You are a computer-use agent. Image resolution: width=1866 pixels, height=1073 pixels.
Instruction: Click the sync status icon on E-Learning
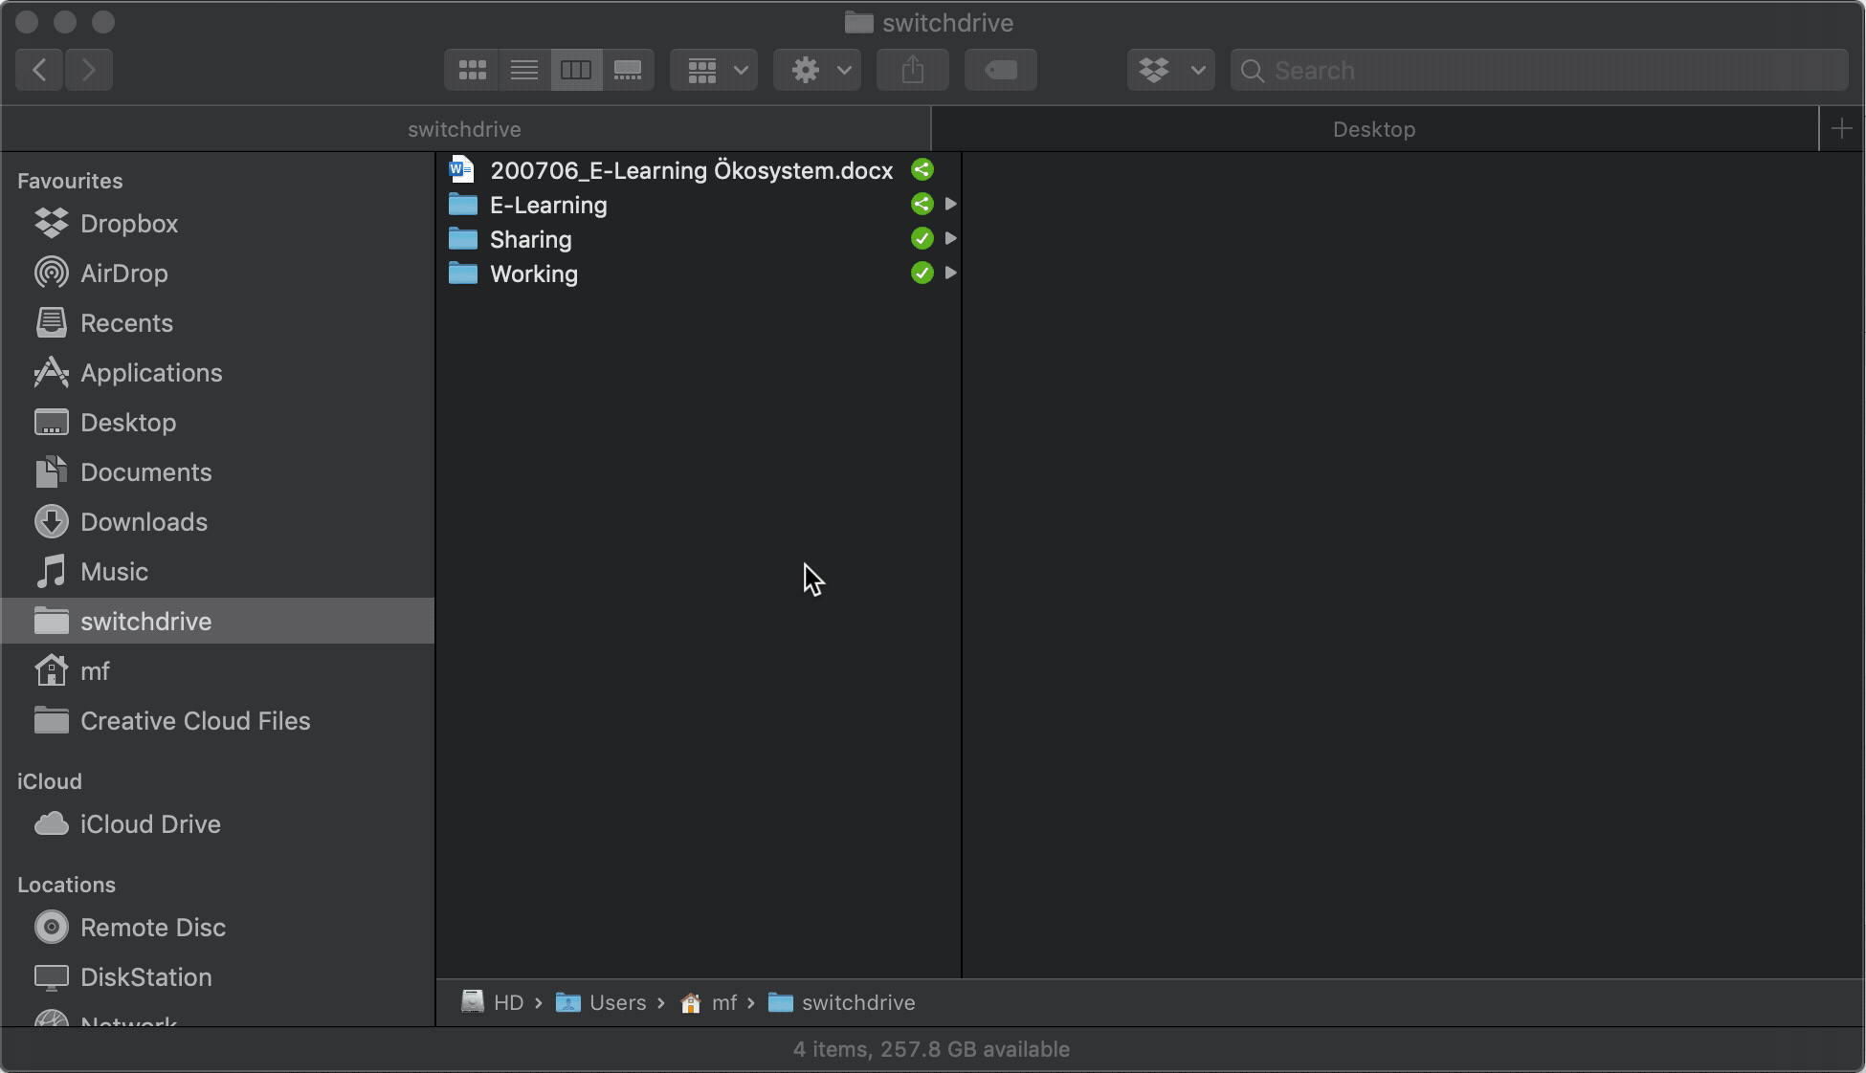[922, 204]
